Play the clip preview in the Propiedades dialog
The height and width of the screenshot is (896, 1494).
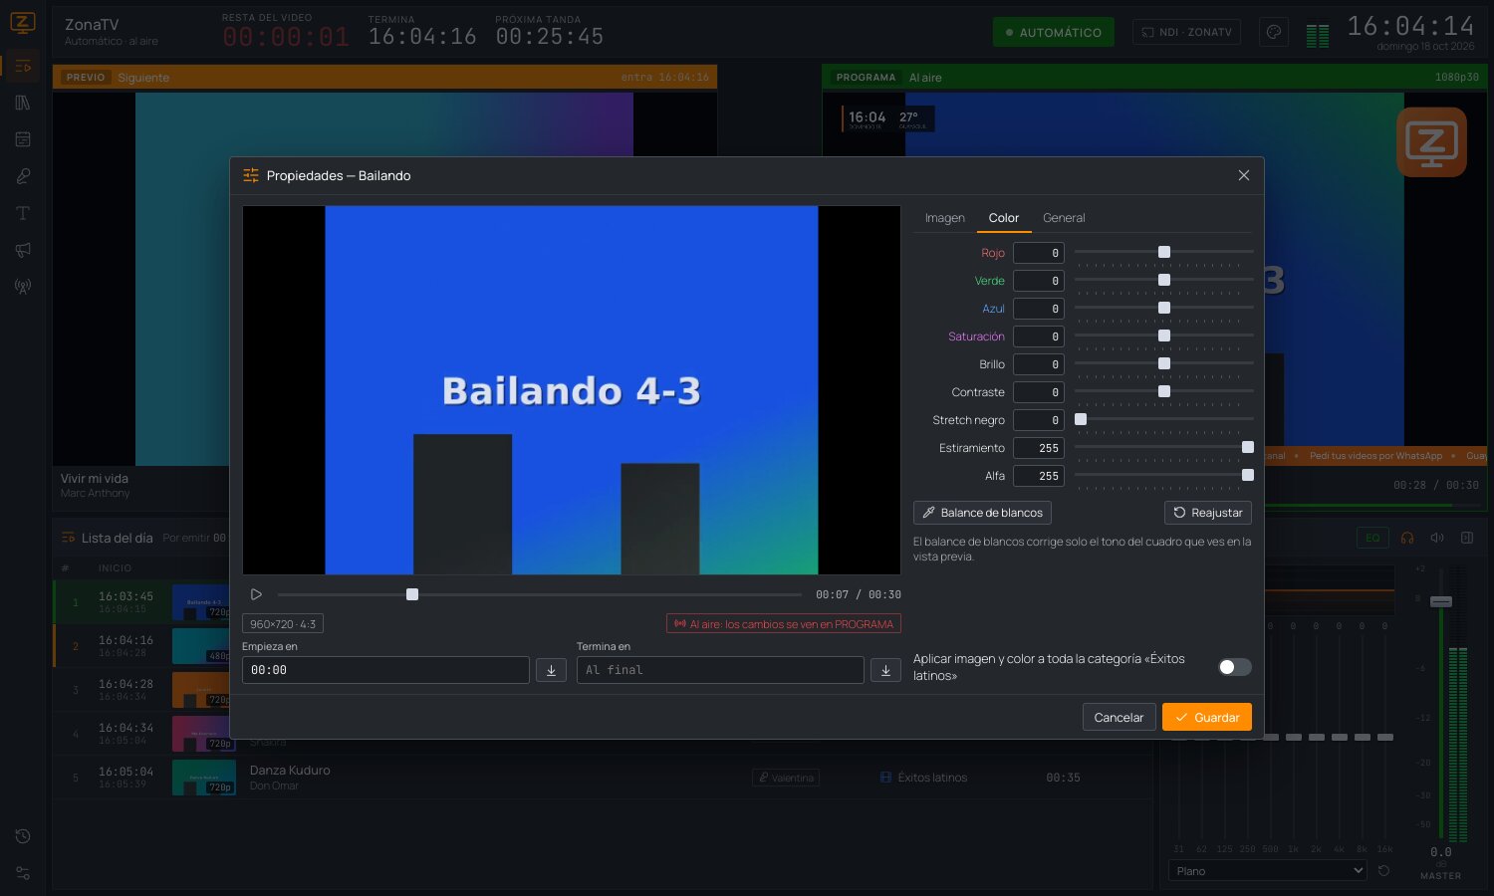[256, 594]
